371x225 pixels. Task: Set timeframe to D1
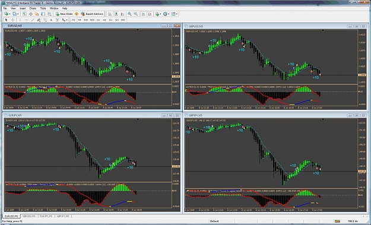(110, 20)
